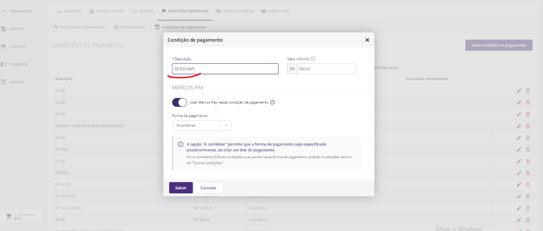Go to the Frete e Entrega tab
The image size is (543, 231).
[x=235, y=11]
